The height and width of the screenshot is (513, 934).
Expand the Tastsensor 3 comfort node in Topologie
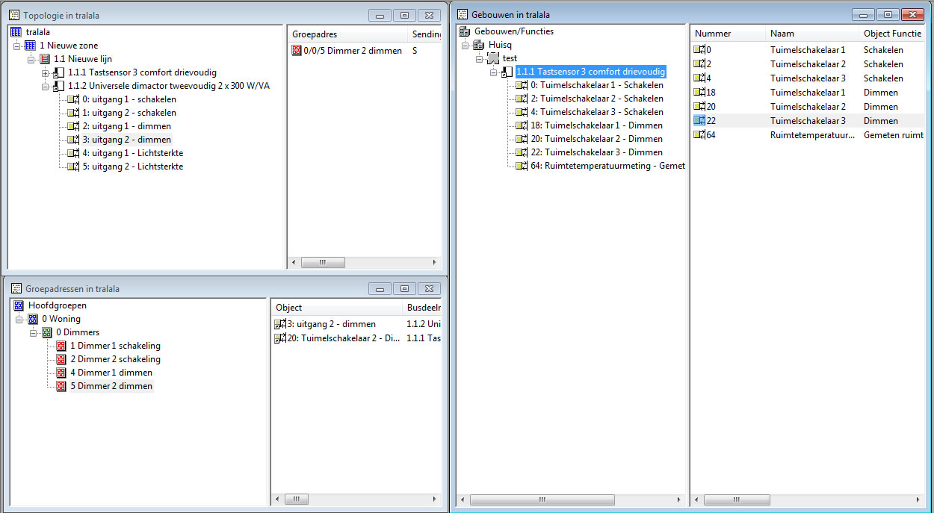point(46,72)
